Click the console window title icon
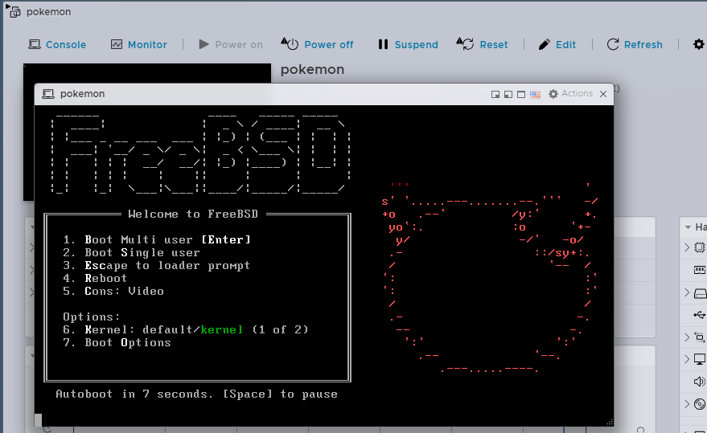Image resolution: width=707 pixels, height=433 pixels. pos(47,94)
